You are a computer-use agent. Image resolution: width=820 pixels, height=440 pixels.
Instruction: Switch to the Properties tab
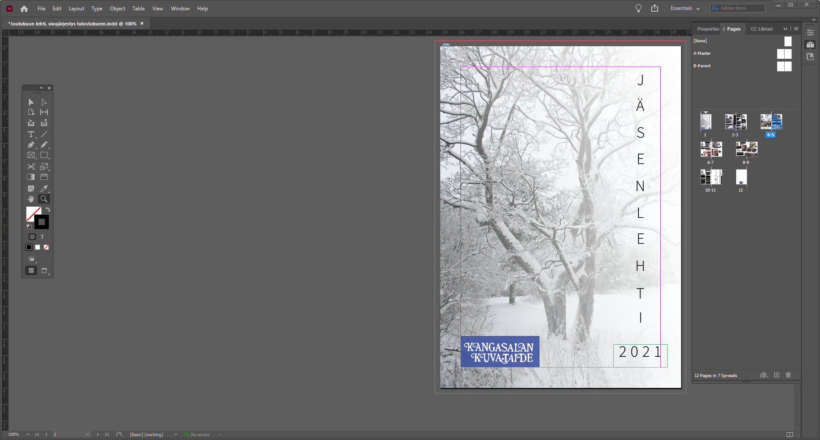pos(708,28)
